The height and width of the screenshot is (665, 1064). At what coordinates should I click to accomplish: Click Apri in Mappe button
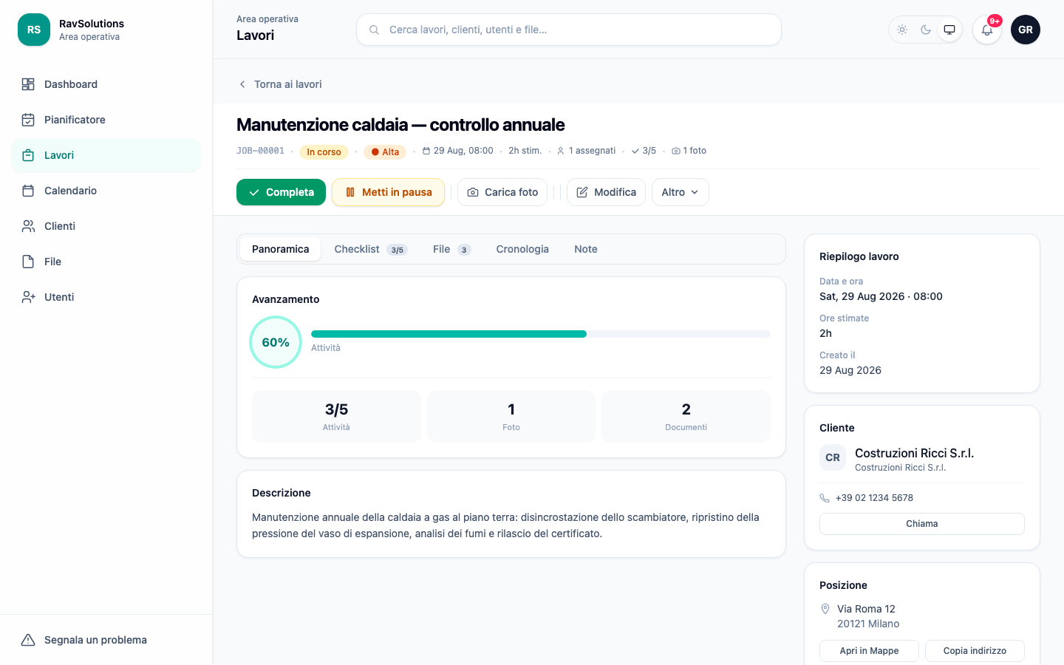tap(869, 651)
